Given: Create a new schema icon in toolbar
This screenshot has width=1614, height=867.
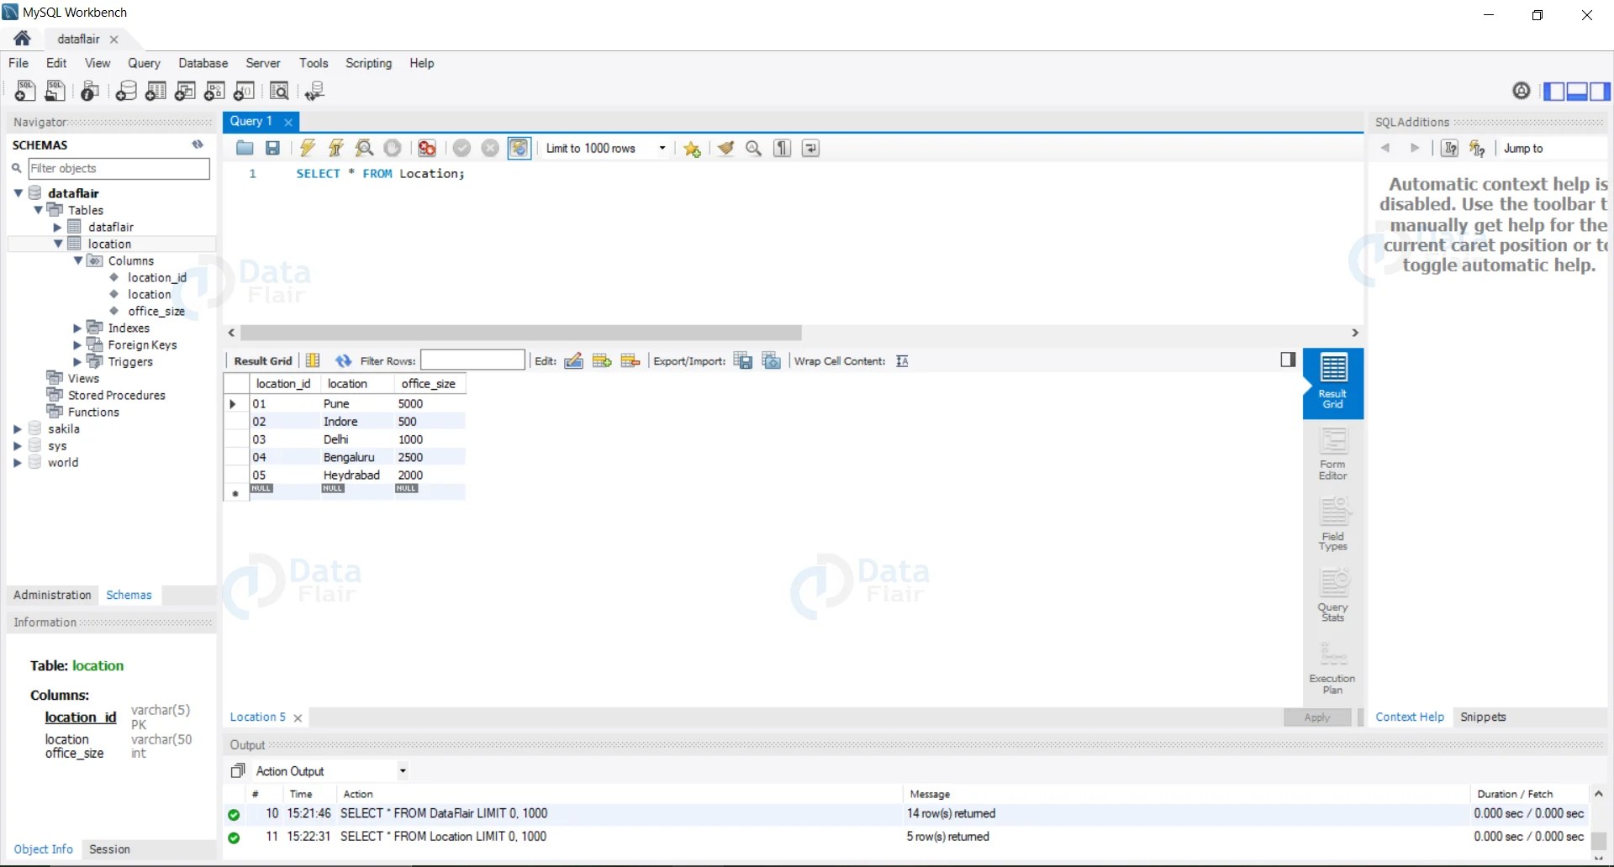Looking at the screenshot, I should (126, 91).
